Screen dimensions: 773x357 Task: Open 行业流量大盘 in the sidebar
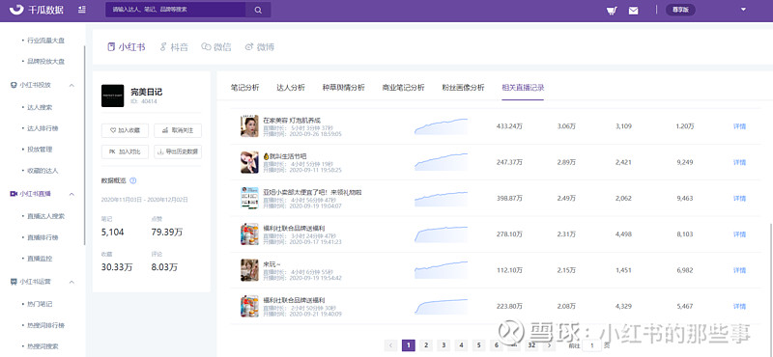tap(45, 41)
